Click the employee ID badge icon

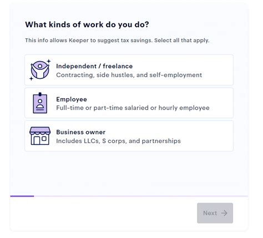tap(40, 103)
